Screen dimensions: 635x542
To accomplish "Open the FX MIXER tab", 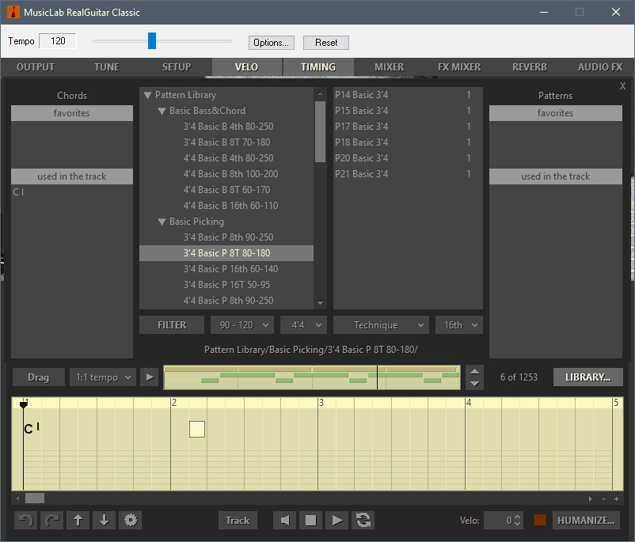I will [x=459, y=66].
